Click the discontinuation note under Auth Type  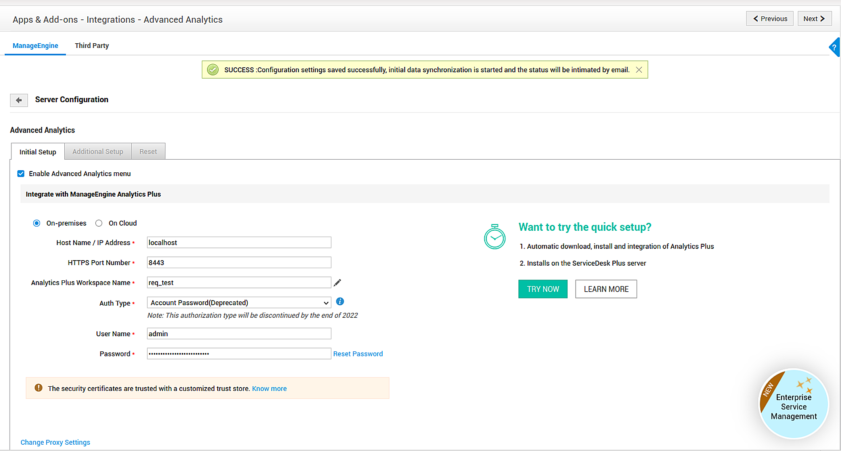(252, 315)
